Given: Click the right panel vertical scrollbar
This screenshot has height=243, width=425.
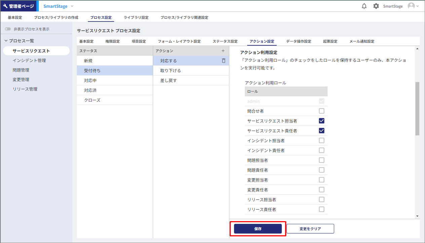Looking at the screenshot, I should click(x=417, y=108).
